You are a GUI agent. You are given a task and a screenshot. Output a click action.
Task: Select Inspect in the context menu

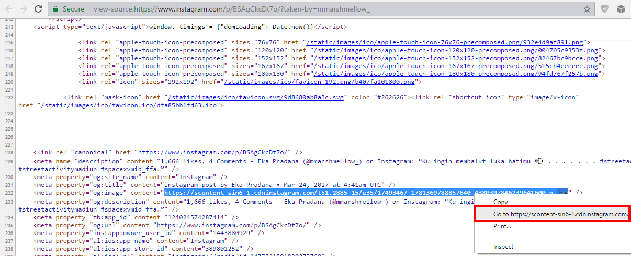[x=503, y=247]
